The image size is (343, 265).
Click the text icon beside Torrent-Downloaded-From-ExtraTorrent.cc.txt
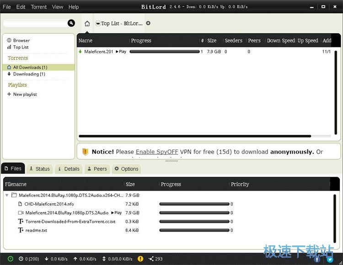(x=21, y=221)
